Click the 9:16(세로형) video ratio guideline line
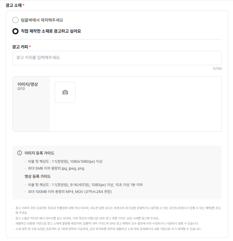233x241 pixels. (85, 185)
